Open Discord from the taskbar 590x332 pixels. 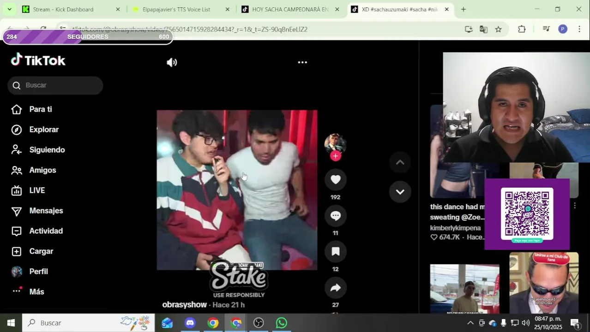point(190,323)
